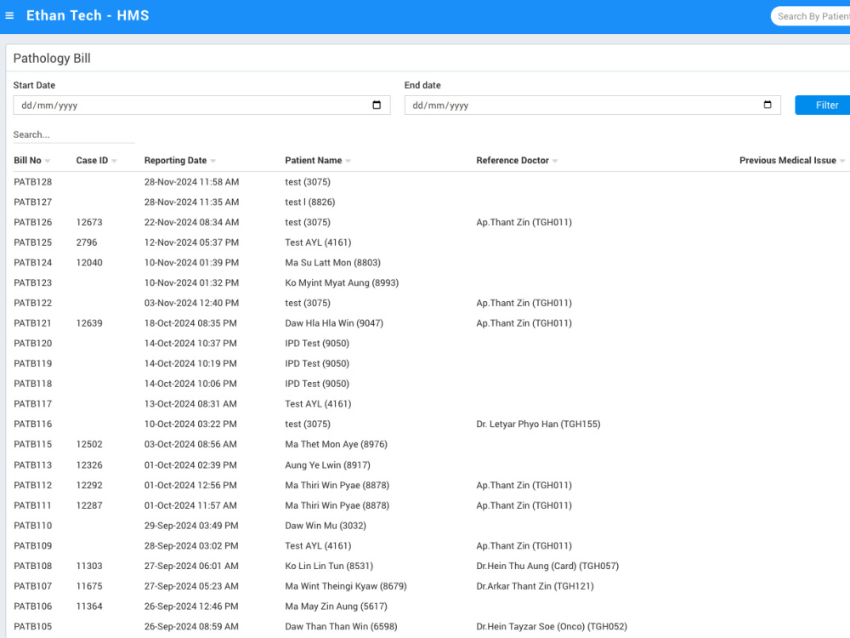The width and height of the screenshot is (850, 638).
Task: Click patient Ma Wint Theingi Kyaw (8679)
Action: click(346, 586)
